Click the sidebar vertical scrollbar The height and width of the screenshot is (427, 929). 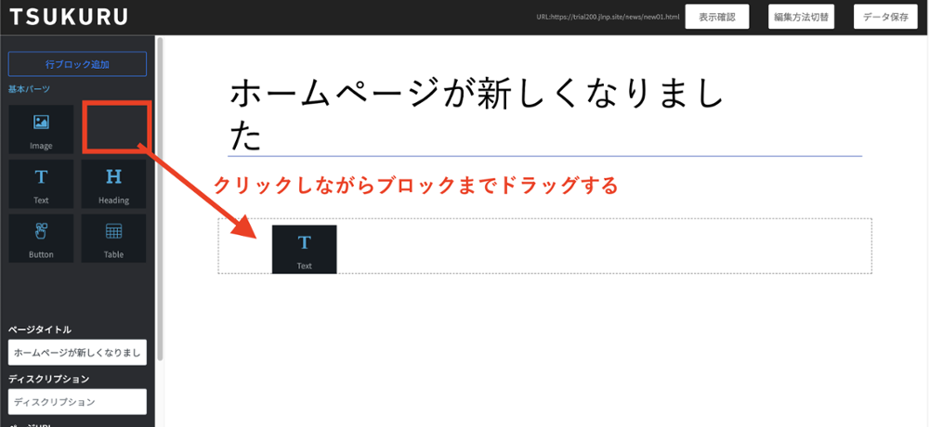click(x=161, y=186)
